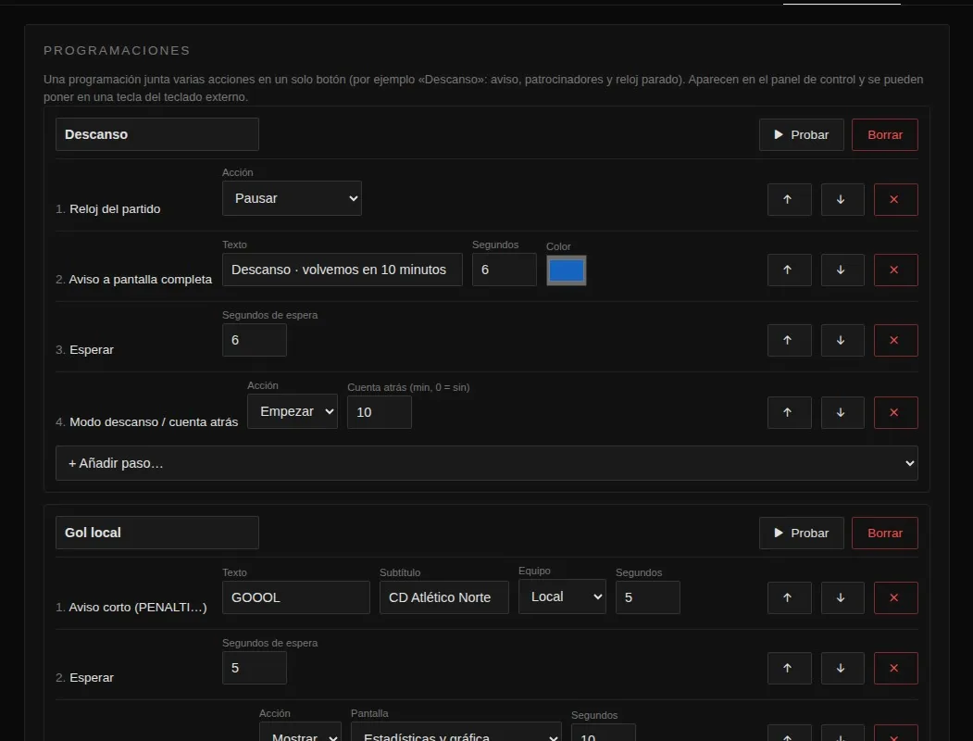The width and height of the screenshot is (973, 741).
Task: Move Descanso's Esperar step (6 segundos) up
Action: click(789, 340)
